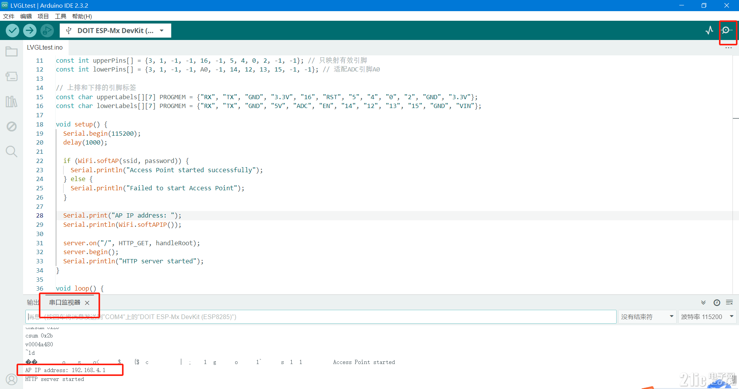Open the 文件 menu

pyautogui.click(x=8, y=16)
